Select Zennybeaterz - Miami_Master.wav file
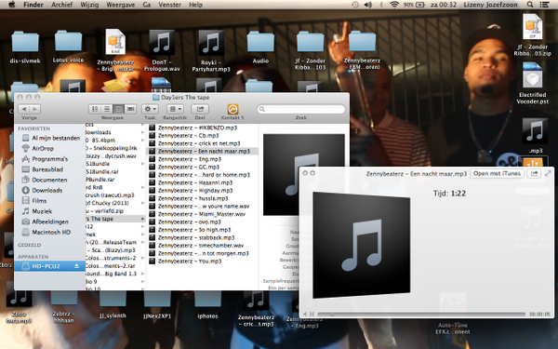The height and width of the screenshot is (349, 558). click(203, 214)
